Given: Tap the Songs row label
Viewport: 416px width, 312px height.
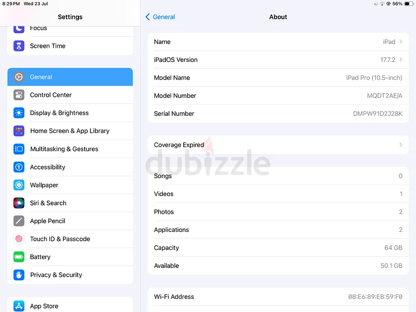Looking at the screenshot, I should pos(163,176).
